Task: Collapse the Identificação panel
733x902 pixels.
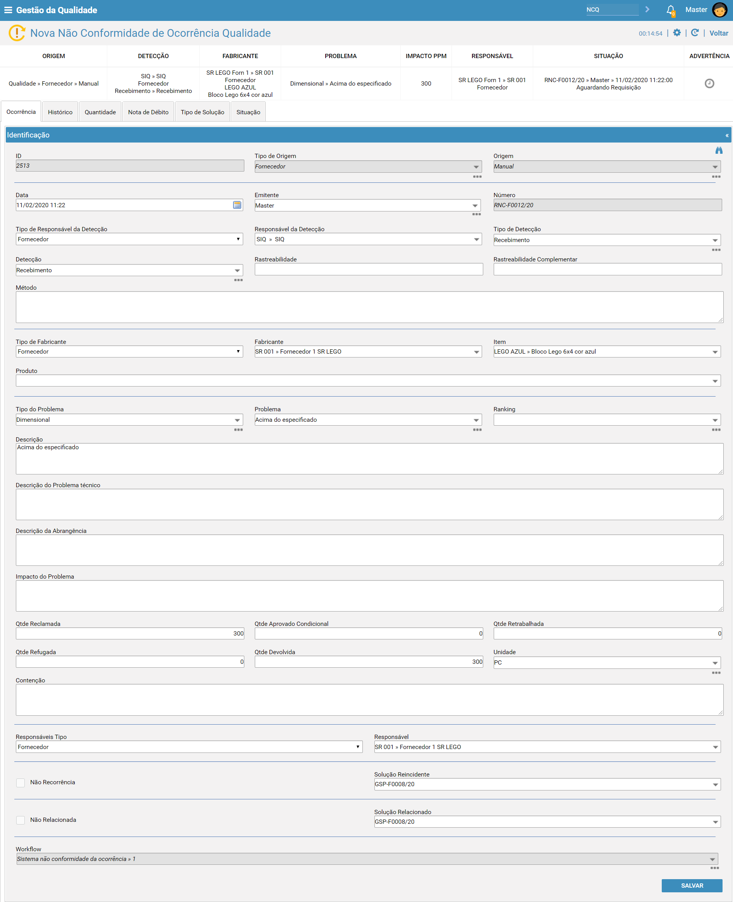Action: 727,136
